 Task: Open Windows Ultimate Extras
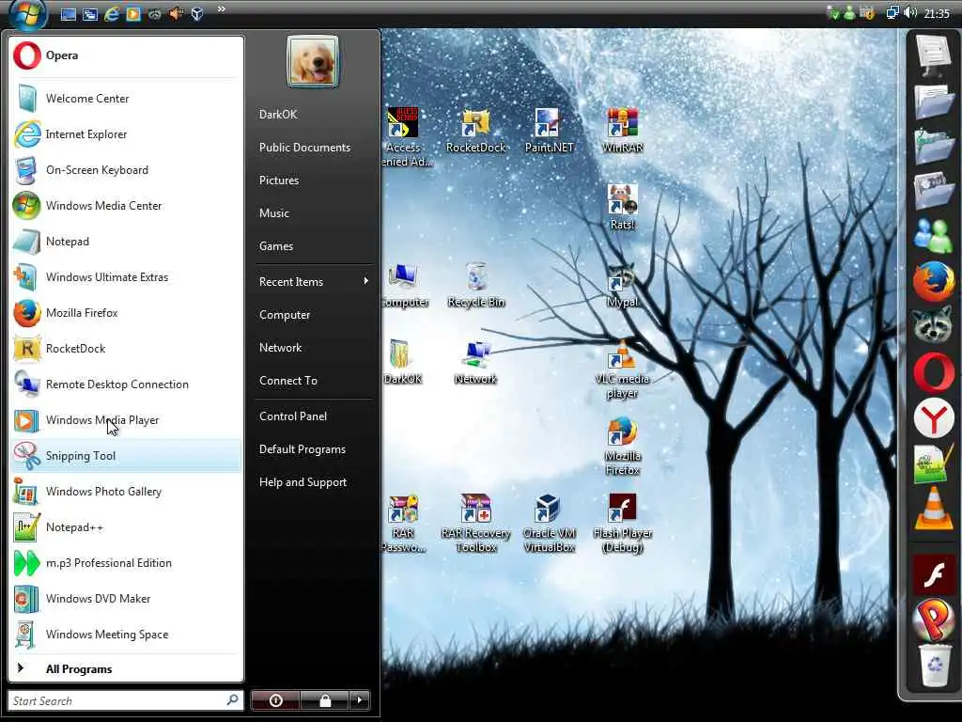click(x=126, y=277)
